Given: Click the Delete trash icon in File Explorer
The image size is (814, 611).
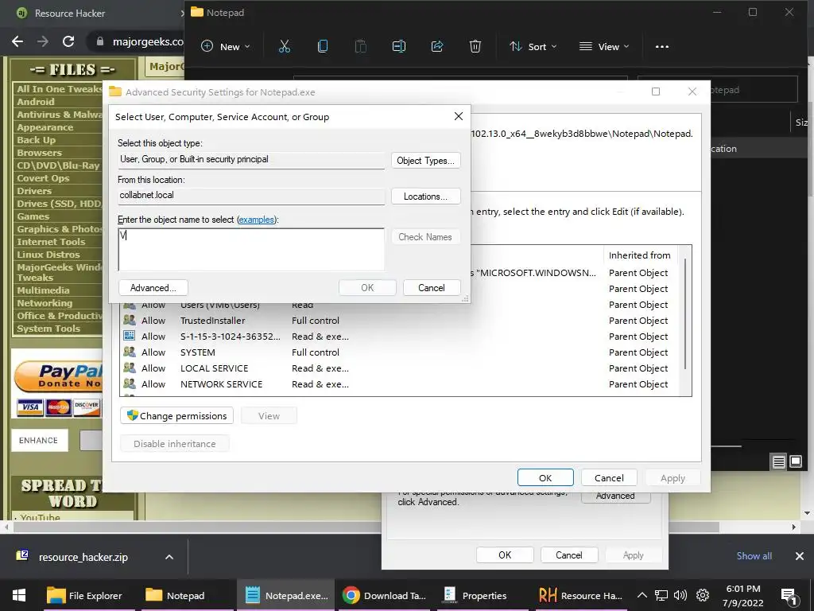Looking at the screenshot, I should coord(475,47).
